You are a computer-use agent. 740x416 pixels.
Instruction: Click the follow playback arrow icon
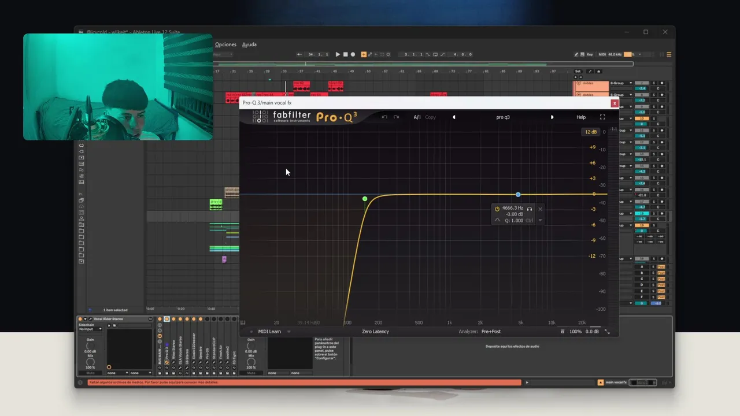tap(299, 54)
